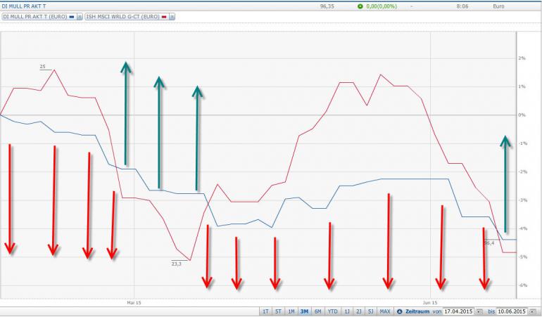Switch chart to 1M range
The width and height of the screenshot is (542, 317).
291,311
